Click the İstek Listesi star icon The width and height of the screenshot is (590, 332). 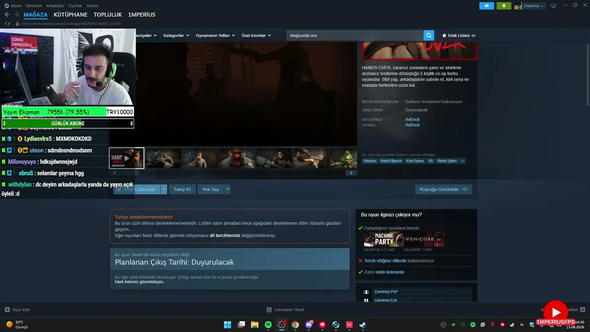[444, 36]
